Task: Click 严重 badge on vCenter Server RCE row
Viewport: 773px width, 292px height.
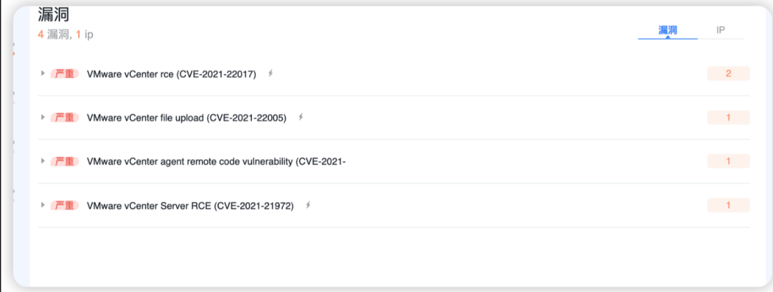Action: pos(64,206)
